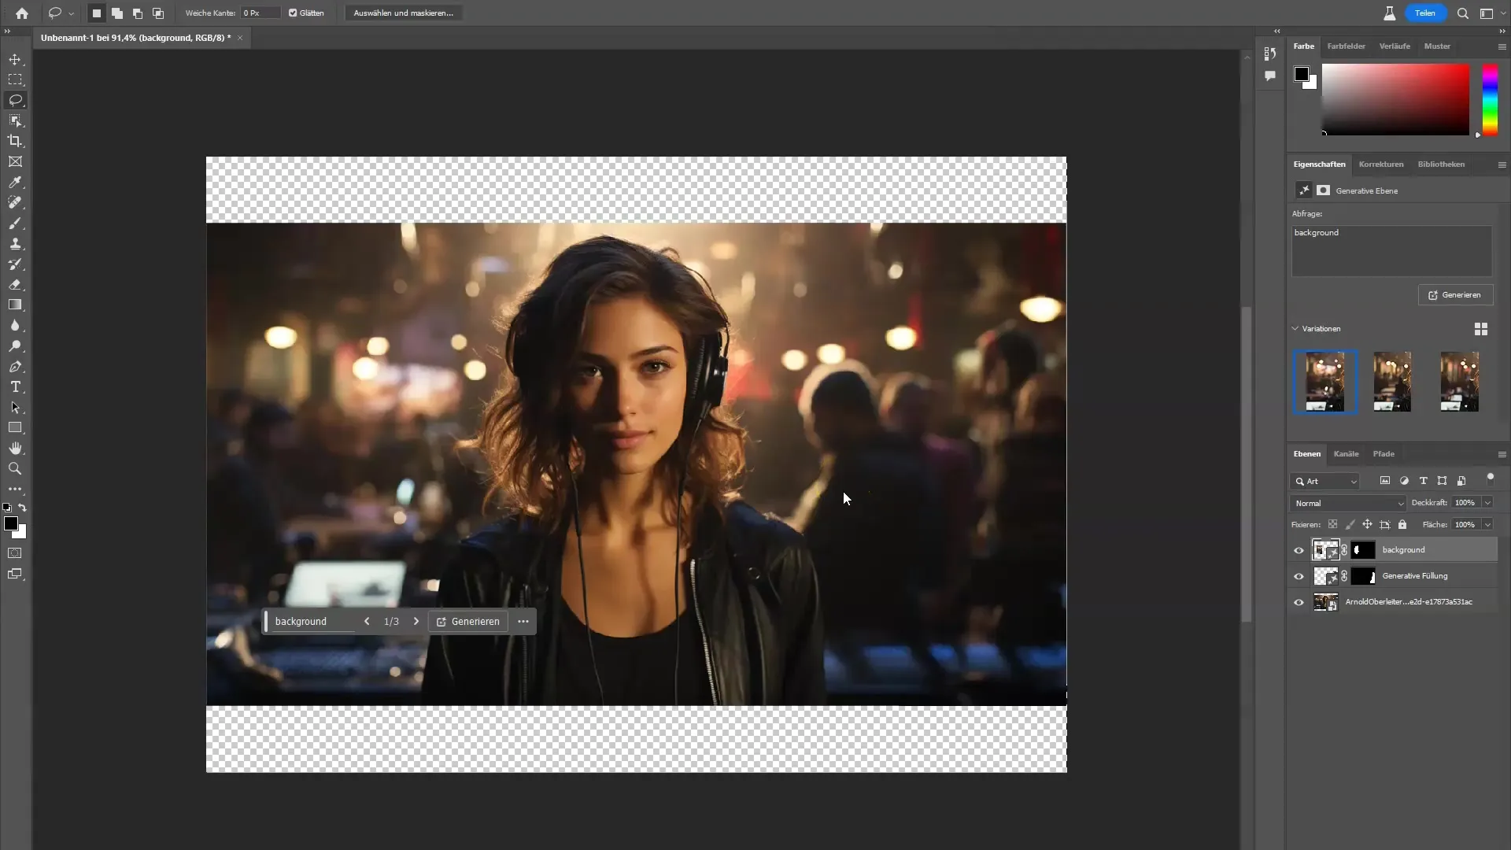Open the Fläche fill dropdown arrow

[x=1487, y=524]
